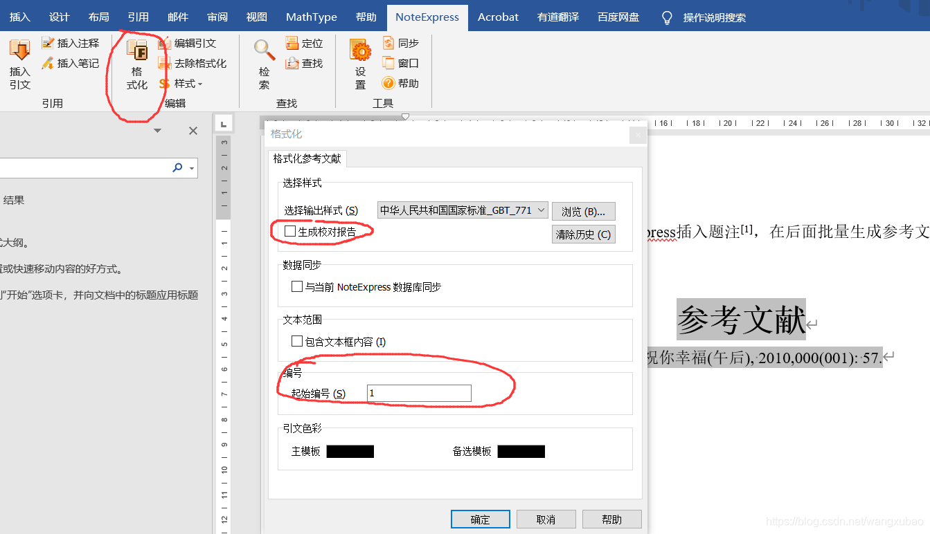Image resolution: width=930 pixels, height=534 pixels.
Task: Switch to the MathType ribbon tab
Action: [311, 17]
